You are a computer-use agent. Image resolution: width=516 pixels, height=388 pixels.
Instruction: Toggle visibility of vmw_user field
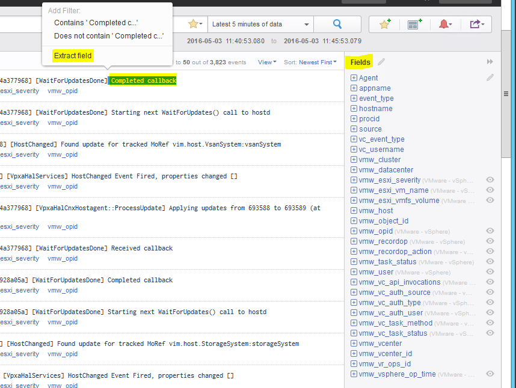point(490,271)
